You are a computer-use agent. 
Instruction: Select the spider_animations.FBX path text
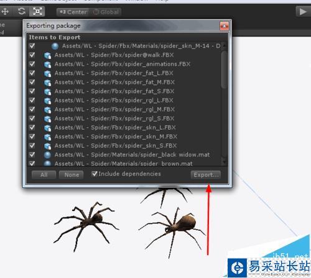[123, 64]
